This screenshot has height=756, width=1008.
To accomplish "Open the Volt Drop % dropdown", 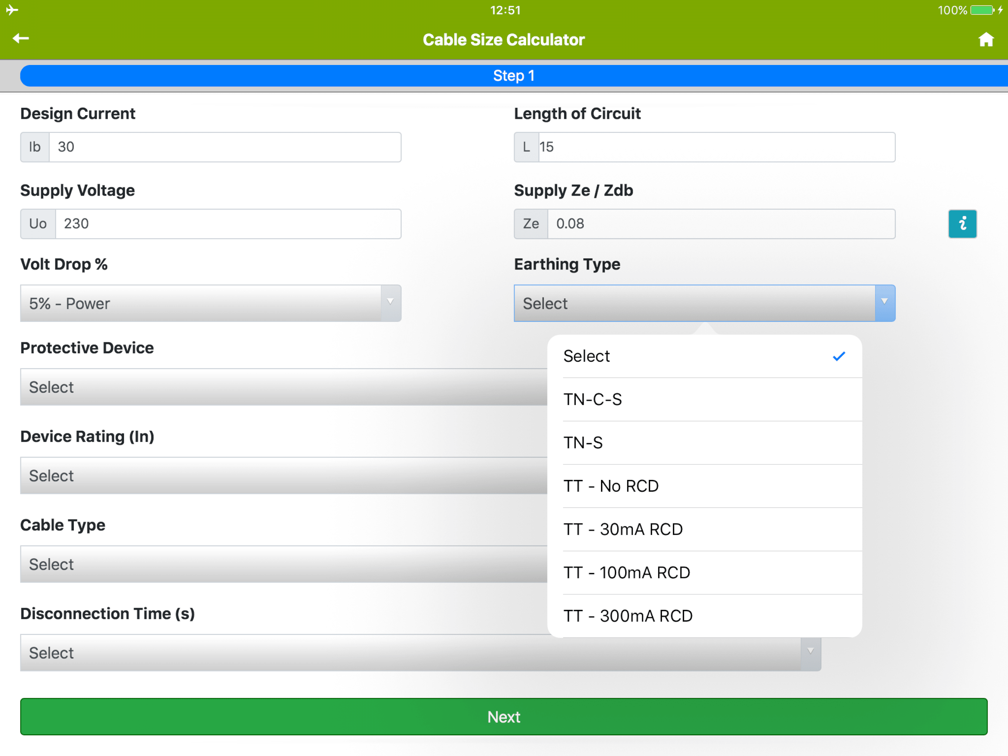I will coord(211,303).
